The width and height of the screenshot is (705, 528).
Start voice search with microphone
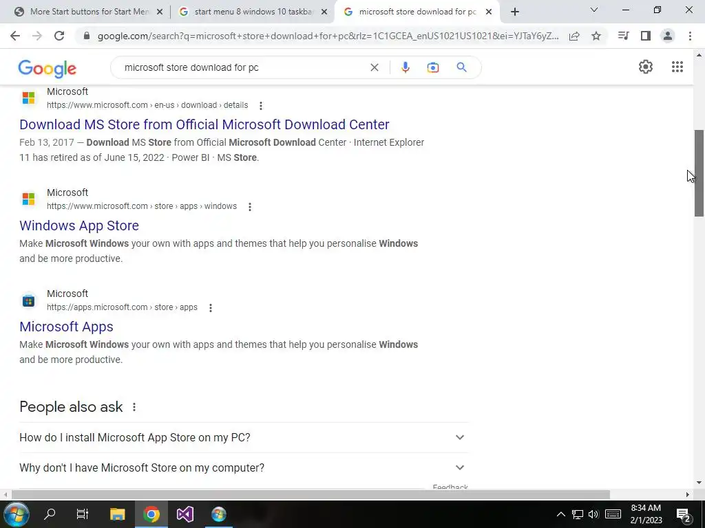(x=405, y=67)
